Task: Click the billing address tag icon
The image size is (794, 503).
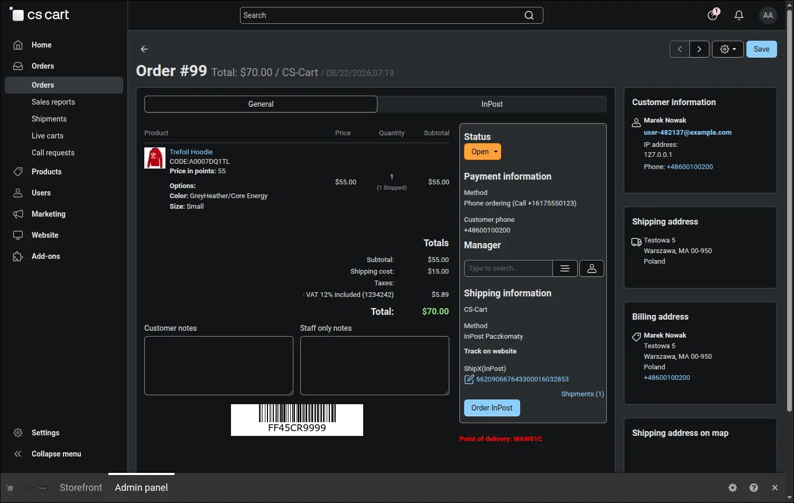Action: click(636, 337)
